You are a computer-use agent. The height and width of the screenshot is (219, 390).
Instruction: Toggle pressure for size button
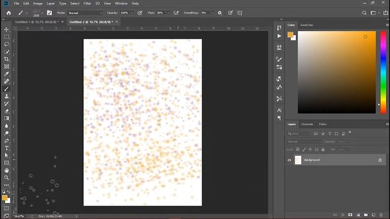pyautogui.click(x=230, y=13)
